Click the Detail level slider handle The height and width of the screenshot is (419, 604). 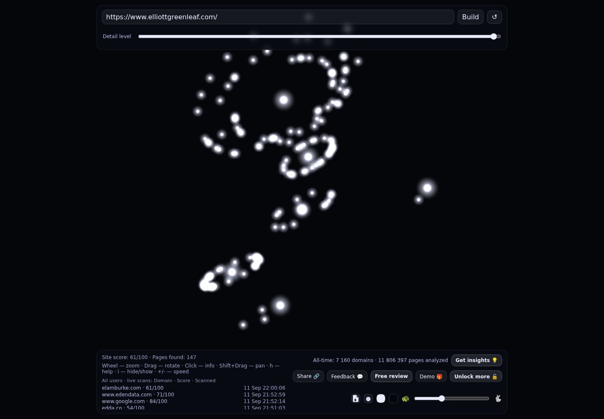[494, 36]
